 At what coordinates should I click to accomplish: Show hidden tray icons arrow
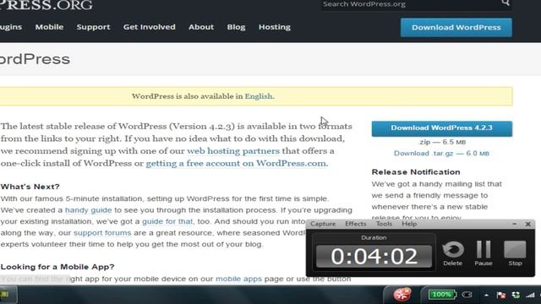[x=486, y=295]
